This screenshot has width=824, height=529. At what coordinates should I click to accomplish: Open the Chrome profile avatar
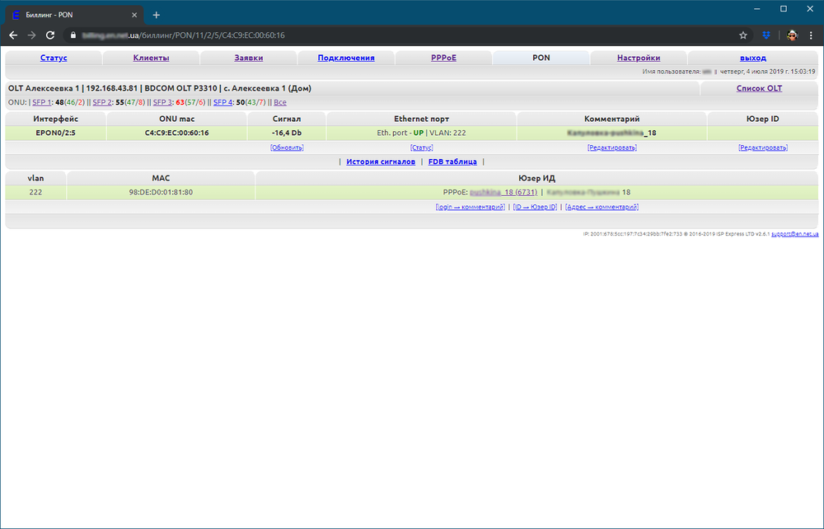[792, 35]
